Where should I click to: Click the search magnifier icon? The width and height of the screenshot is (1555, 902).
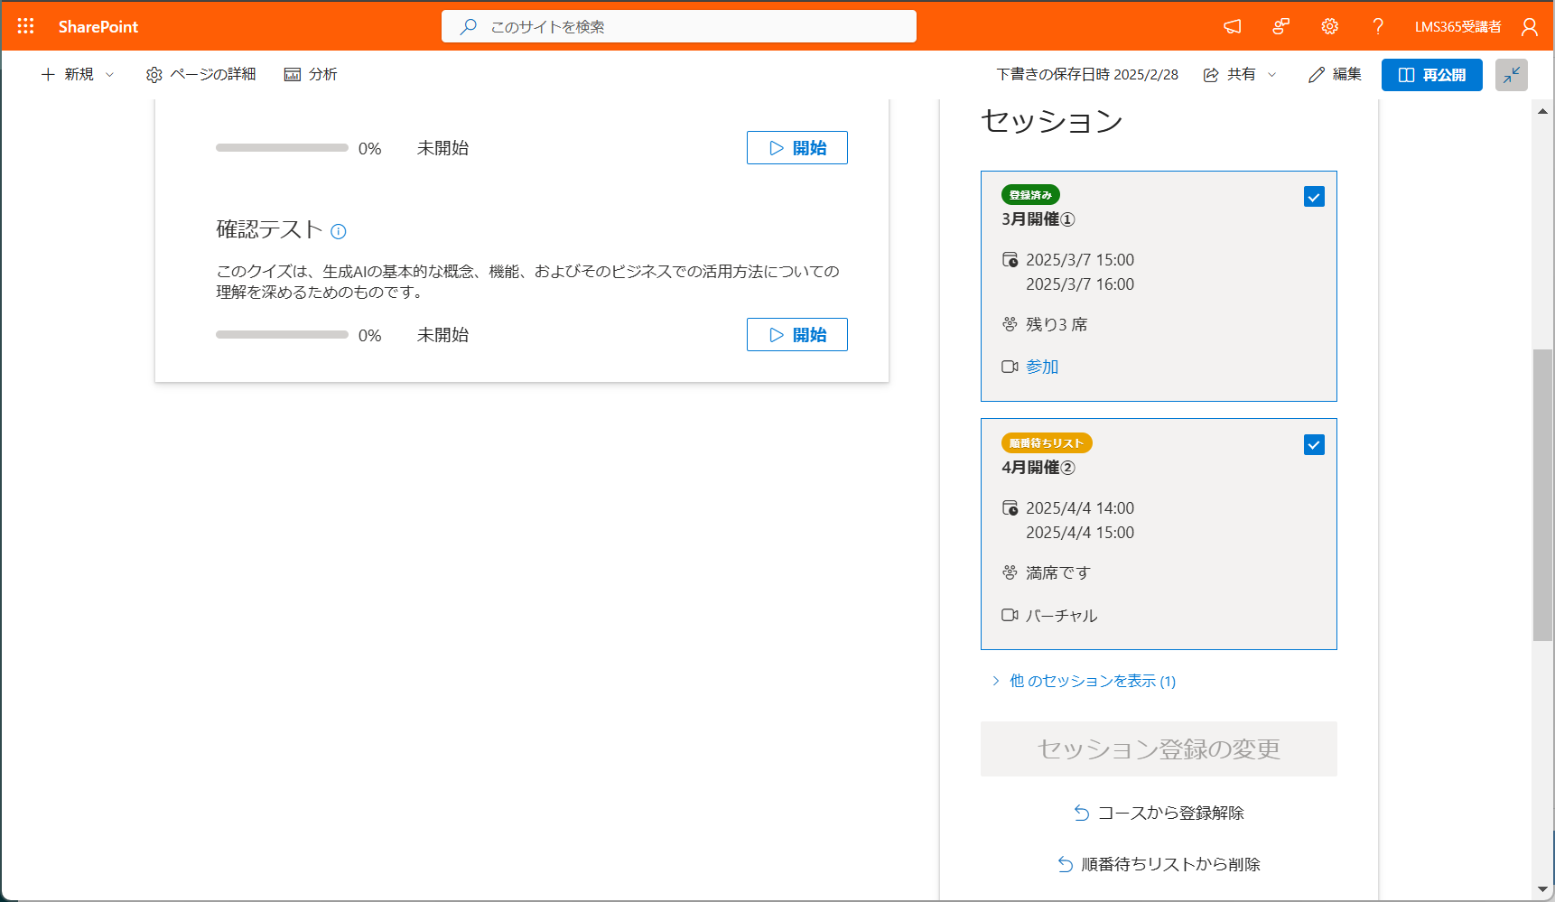(x=468, y=26)
